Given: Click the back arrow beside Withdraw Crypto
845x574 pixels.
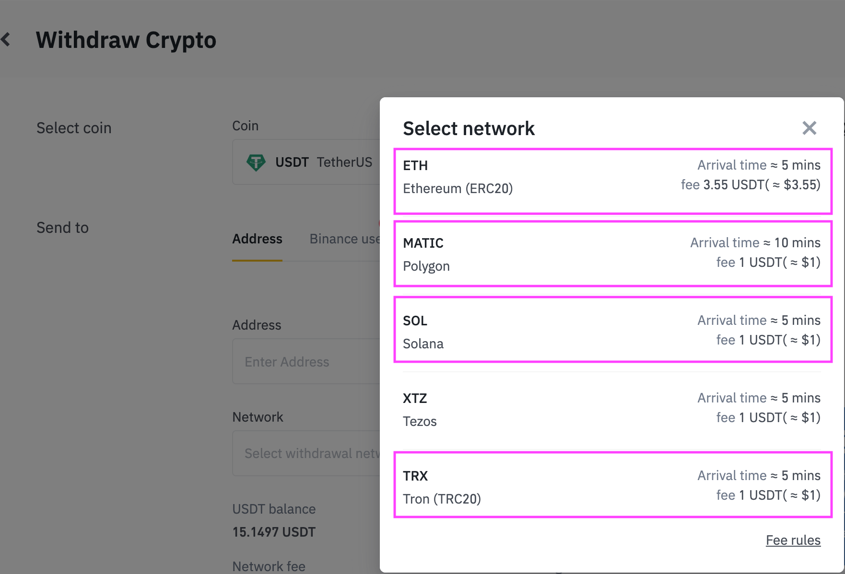Looking at the screenshot, I should [x=6, y=39].
